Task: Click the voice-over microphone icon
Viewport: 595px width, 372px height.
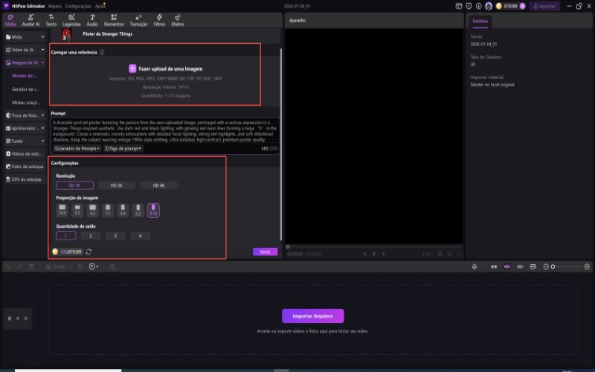Action: pyautogui.click(x=475, y=266)
